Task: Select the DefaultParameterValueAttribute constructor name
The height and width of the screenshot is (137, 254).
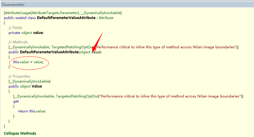Action: pyautogui.click(x=49, y=52)
